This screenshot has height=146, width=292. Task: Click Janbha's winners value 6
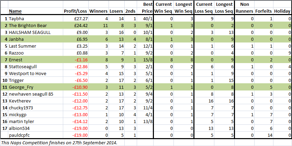tap(99, 39)
